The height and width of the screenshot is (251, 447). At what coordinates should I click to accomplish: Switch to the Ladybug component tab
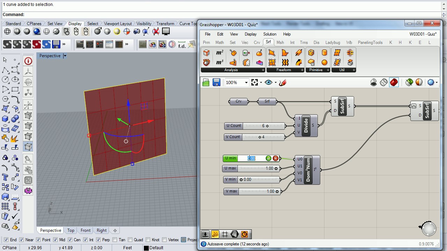tap(332, 43)
